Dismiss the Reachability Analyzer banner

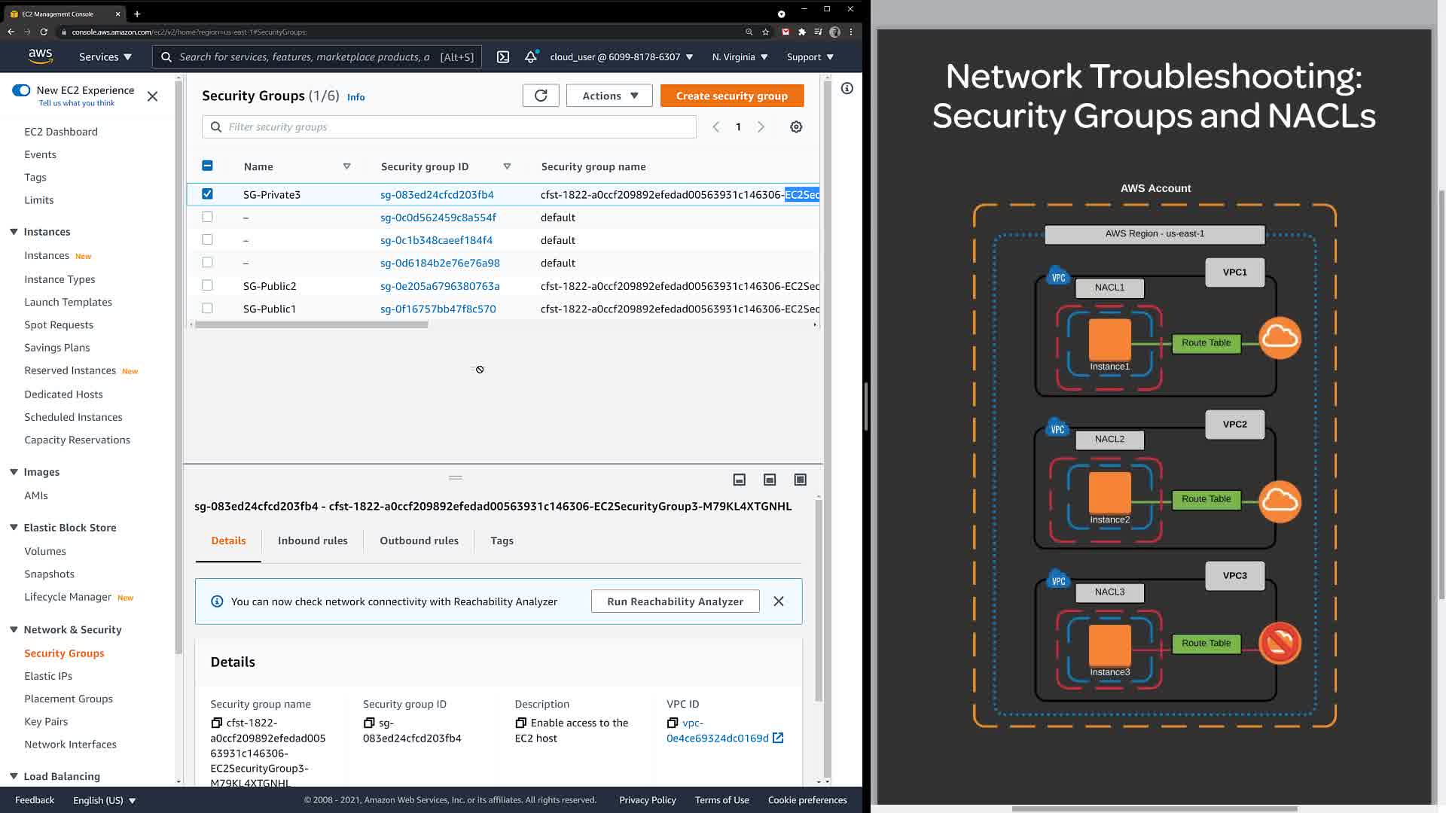(779, 601)
